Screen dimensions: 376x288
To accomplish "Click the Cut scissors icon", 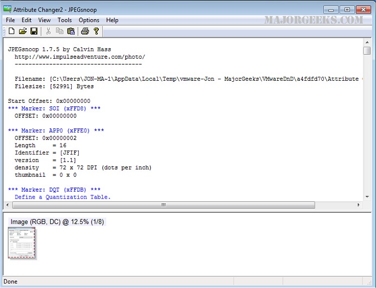I will (x=48, y=31).
